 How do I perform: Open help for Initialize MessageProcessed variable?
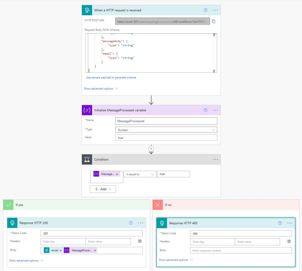click(x=206, y=110)
